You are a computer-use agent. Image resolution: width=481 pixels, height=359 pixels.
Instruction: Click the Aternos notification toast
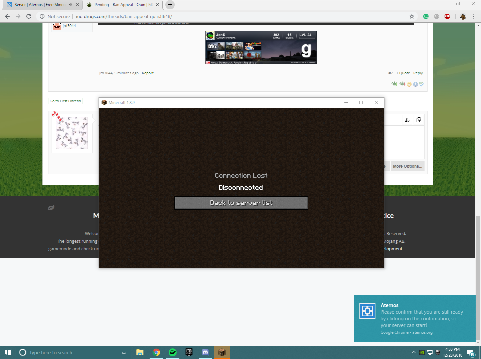pyautogui.click(x=415, y=318)
